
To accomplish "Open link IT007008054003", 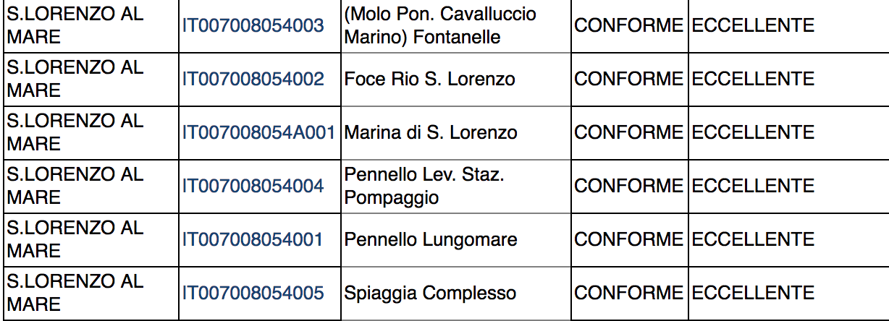I will [x=253, y=26].
